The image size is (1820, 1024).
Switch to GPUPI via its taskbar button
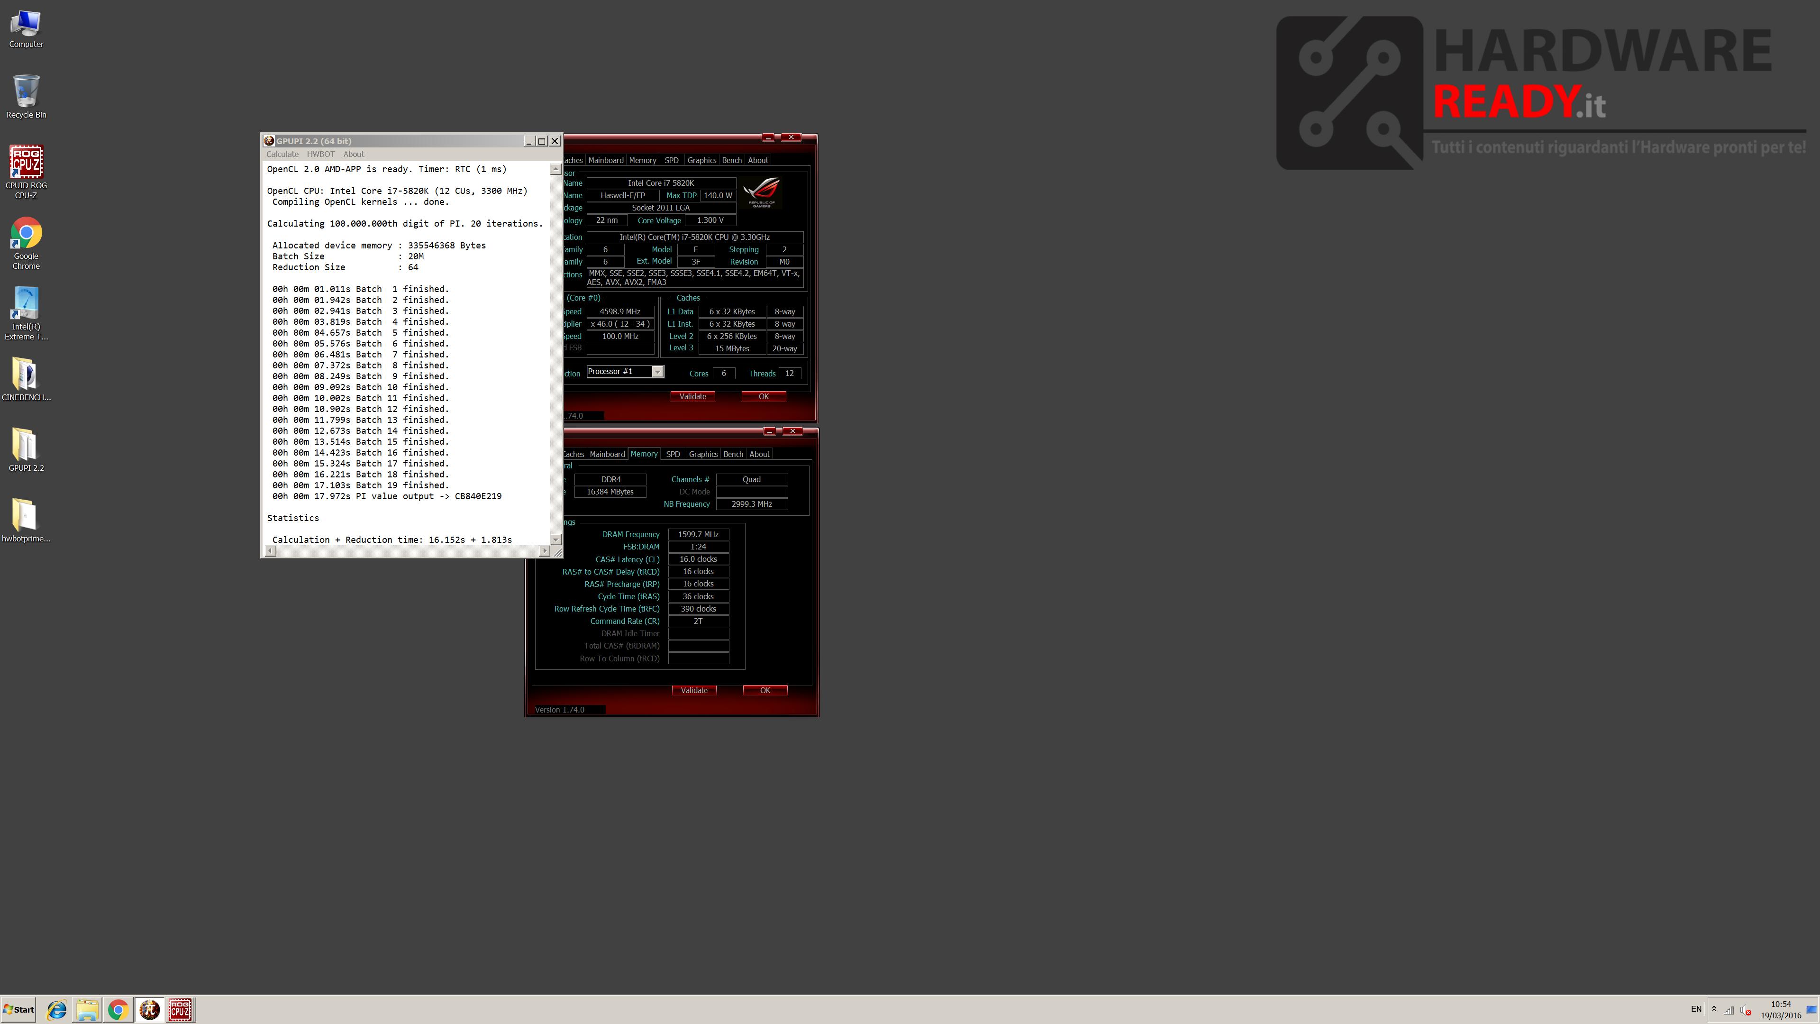click(x=149, y=1010)
